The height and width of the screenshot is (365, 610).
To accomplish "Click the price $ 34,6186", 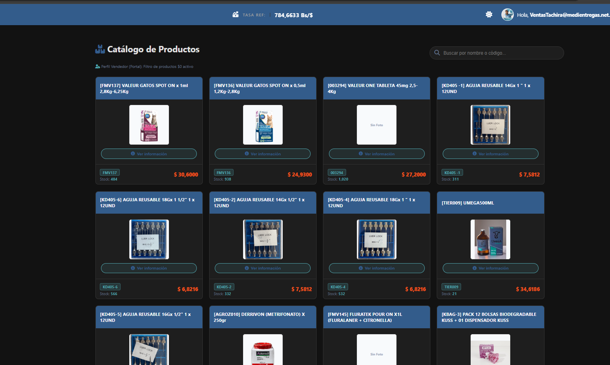I will [528, 289].
